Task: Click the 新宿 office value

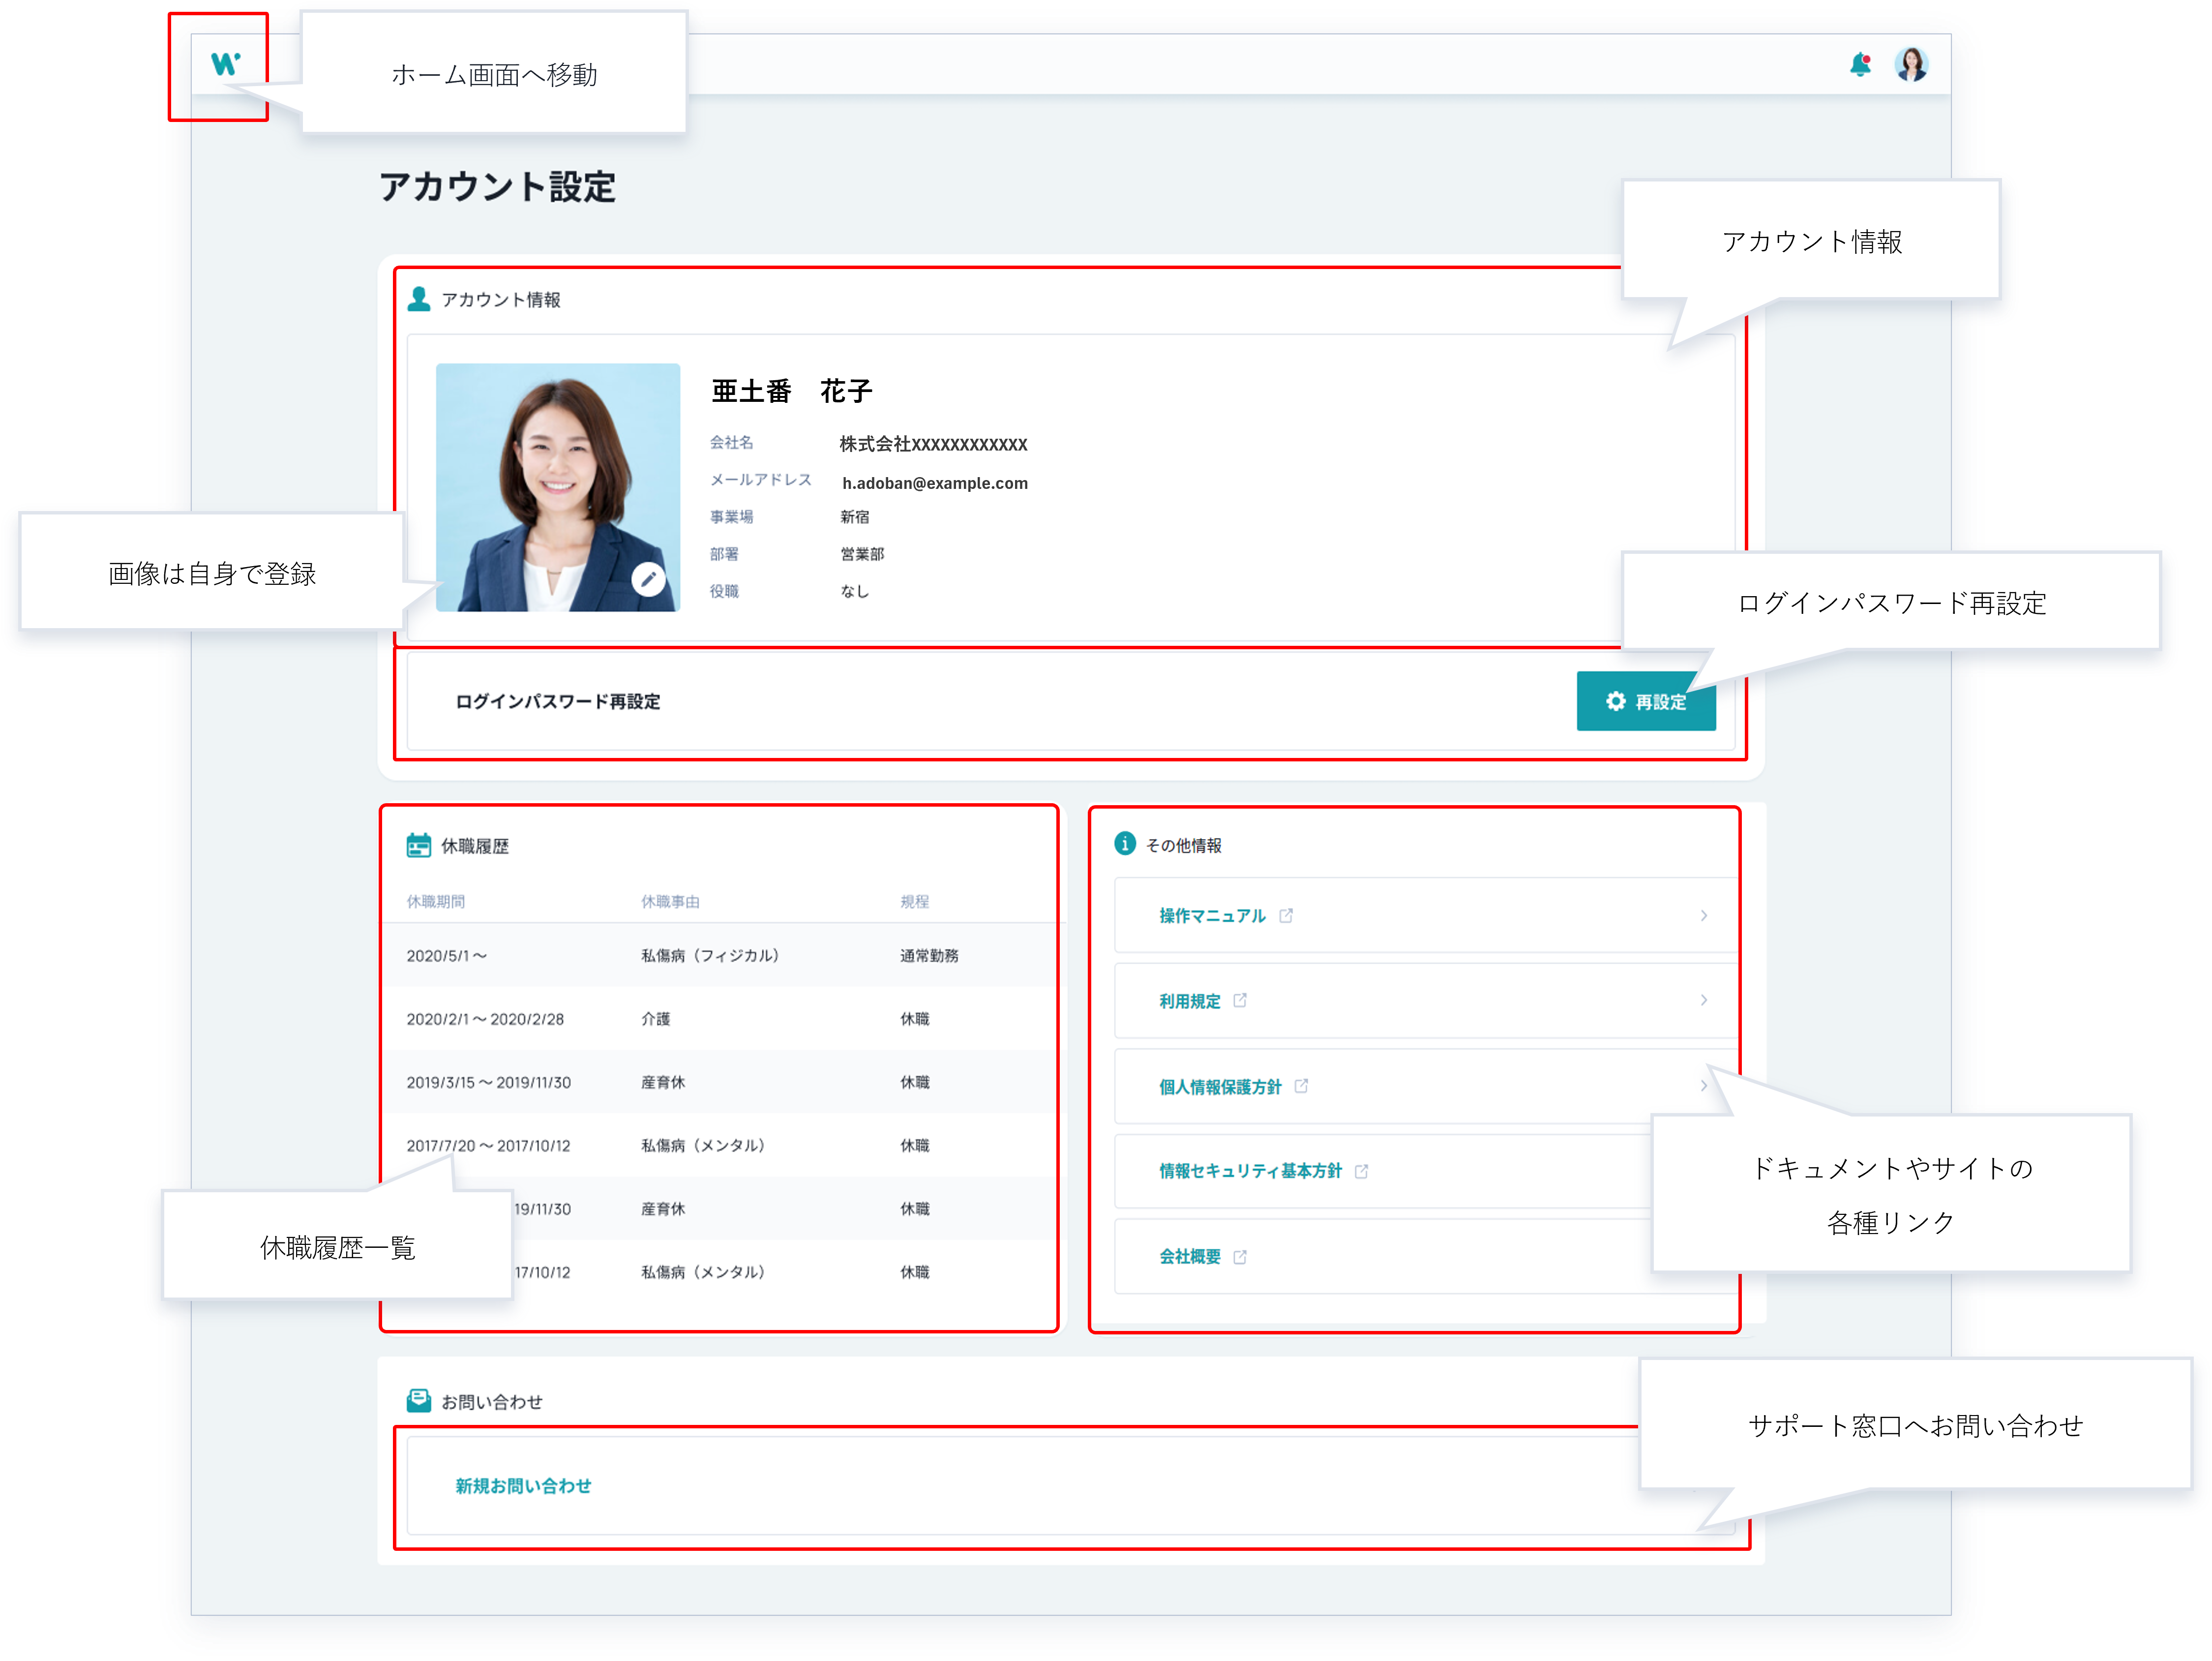Action: [x=855, y=517]
